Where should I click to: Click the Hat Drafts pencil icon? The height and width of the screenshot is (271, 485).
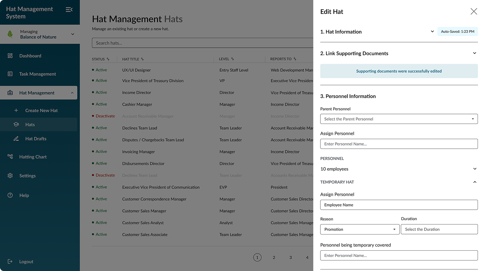point(16,138)
